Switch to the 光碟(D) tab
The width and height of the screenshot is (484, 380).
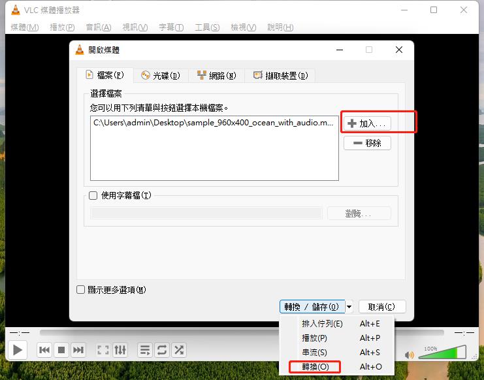pyautogui.click(x=161, y=75)
